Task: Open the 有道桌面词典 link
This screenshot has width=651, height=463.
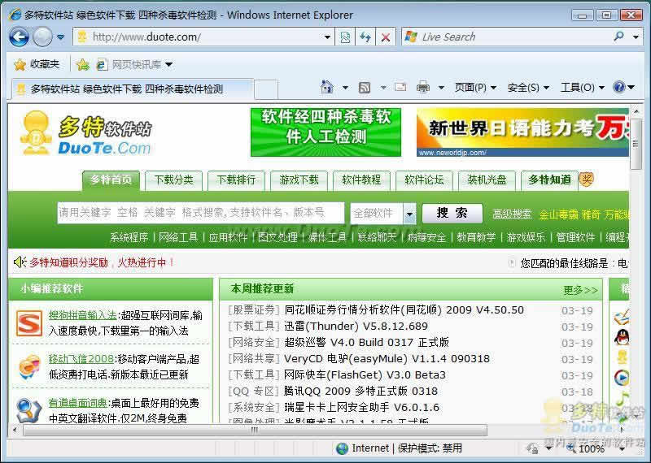Action: point(77,403)
